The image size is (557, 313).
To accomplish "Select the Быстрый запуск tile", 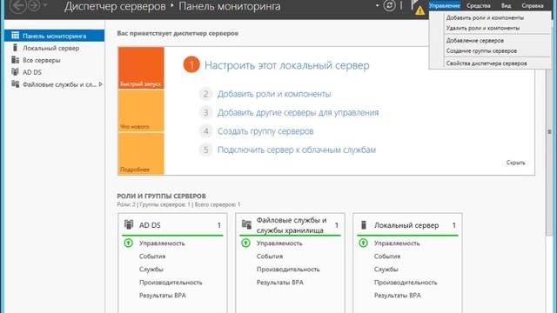I will coord(141,68).
